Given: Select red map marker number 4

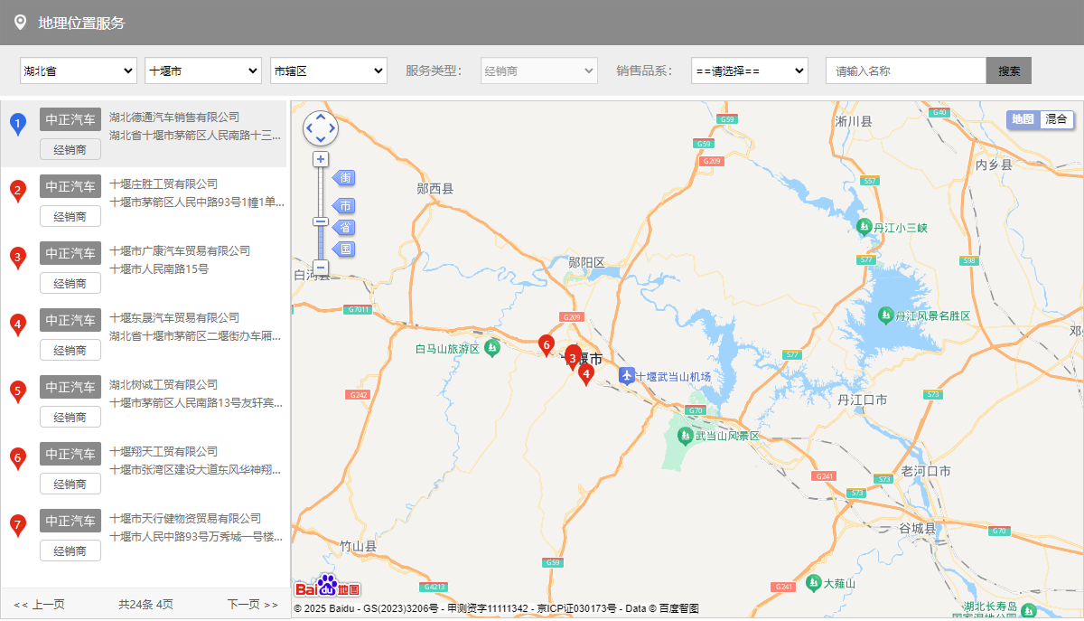Looking at the screenshot, I should click(586, 374).
